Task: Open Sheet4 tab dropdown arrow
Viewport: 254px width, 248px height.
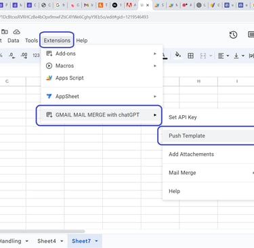Action: [x=62, y=241]
